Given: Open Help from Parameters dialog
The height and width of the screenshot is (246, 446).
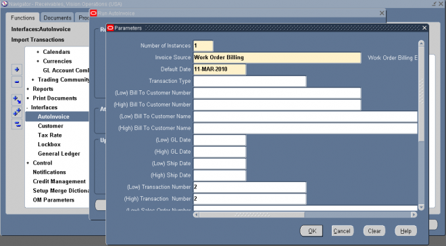Looking at the screenshot, I should click(x=405, y=231).
